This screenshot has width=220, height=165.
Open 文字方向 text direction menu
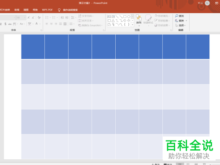coord(86,16)
